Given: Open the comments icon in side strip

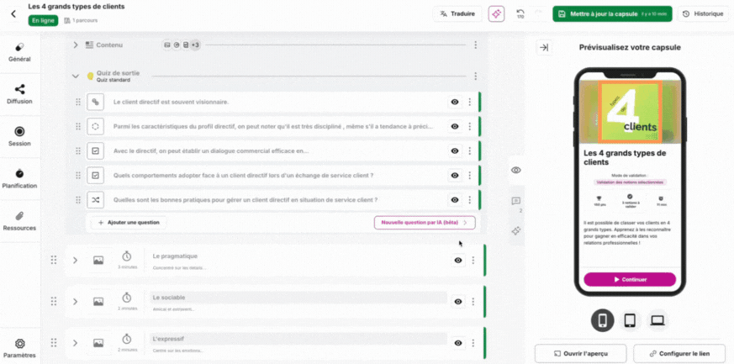Looking at the screenshot, I should coord(515,201).
